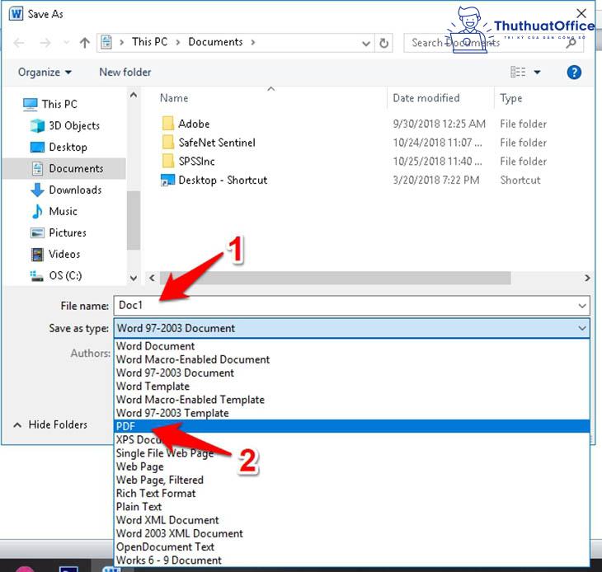Viewport: 602px width, 572px height.
Task: Click the horizontal scrollbar thumb
Action: click(335, 278)
